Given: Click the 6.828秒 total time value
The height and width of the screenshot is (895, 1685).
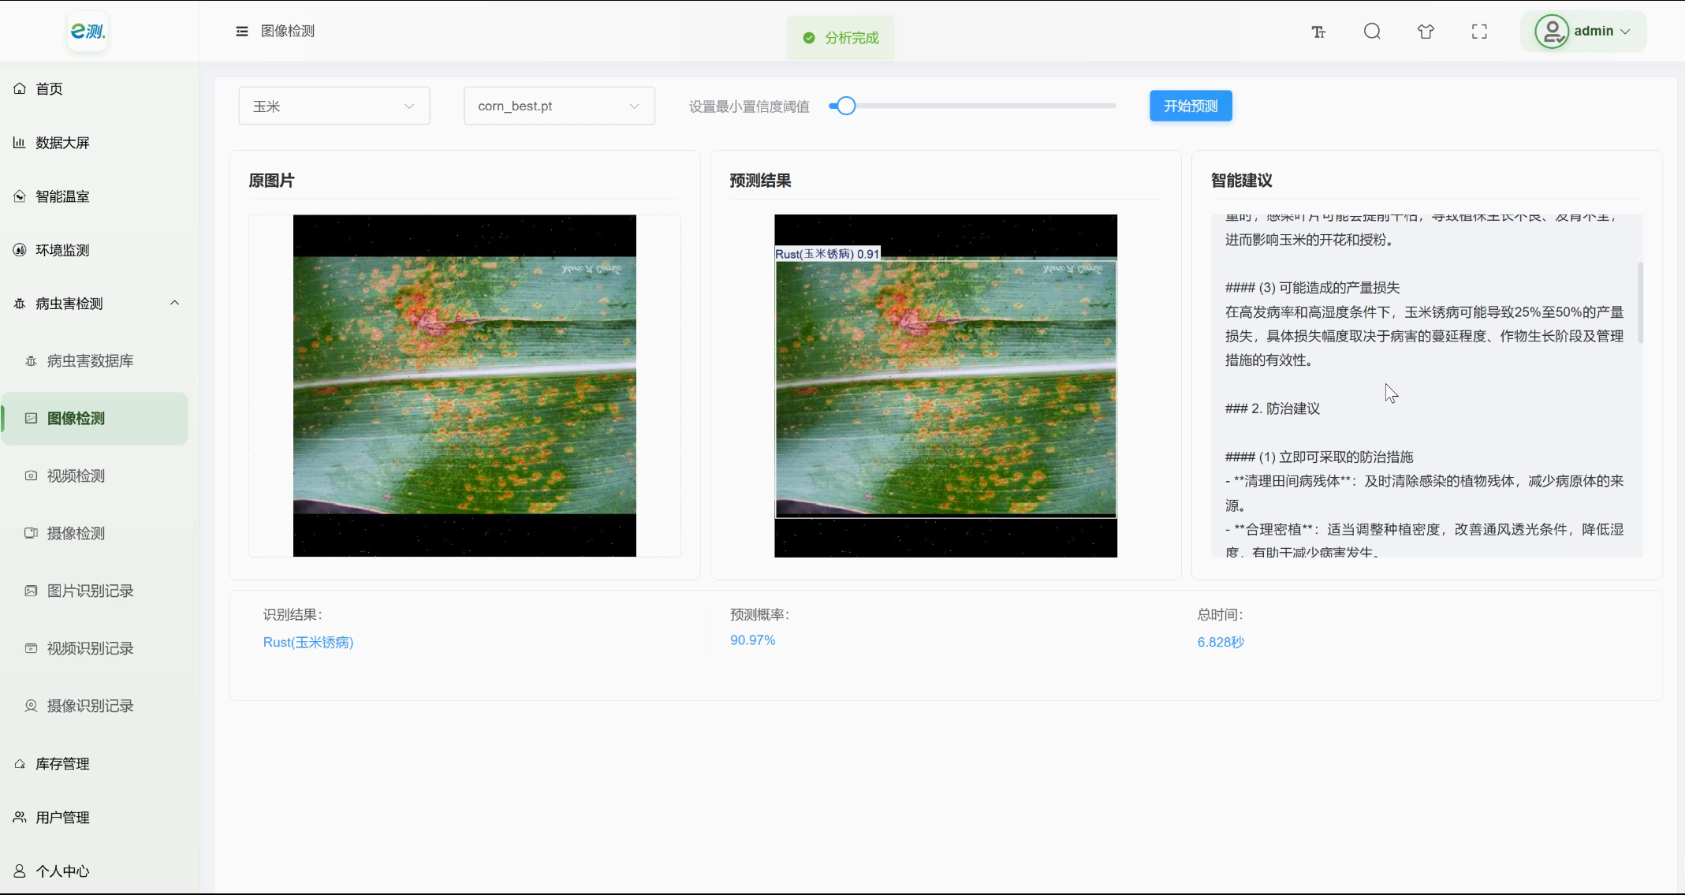Looking at the screenshot, I should pyautogui.click(x=1221, y=642).
